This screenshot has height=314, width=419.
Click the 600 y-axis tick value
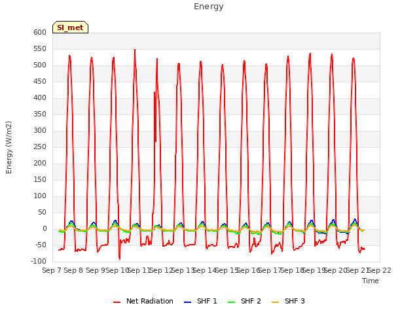pos(40,32)
